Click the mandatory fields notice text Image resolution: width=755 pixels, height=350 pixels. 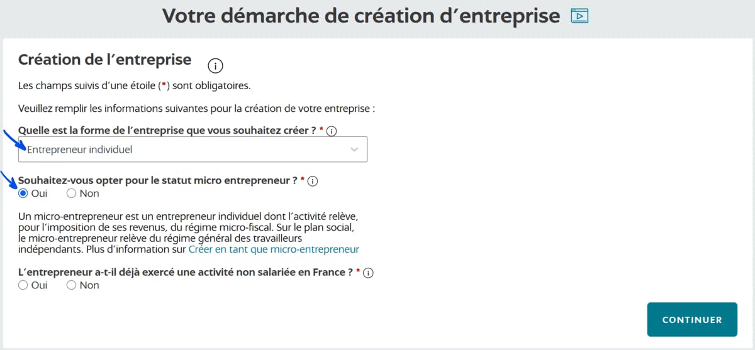pos(134,85)
